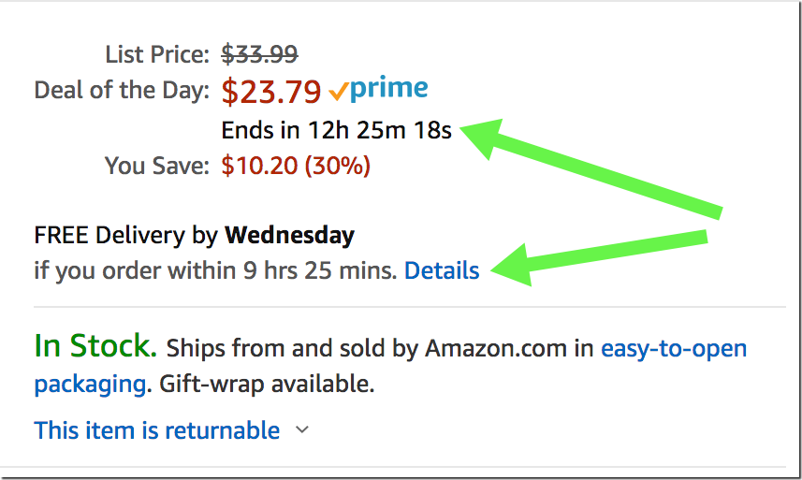802x480 pixels.
Task: Click the lower green arrow pointing at Details
Action: [598, 257]
